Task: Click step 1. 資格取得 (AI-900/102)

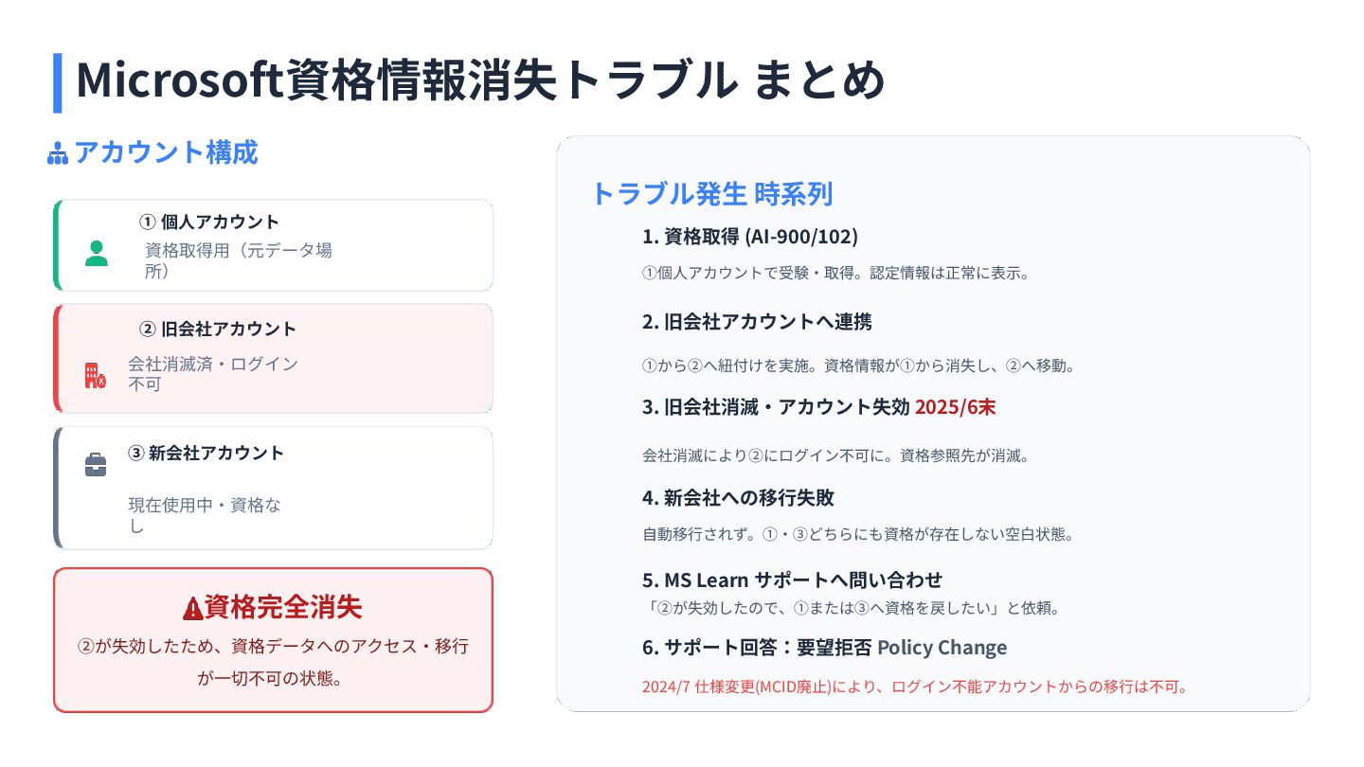Action: click(x=750, y=237)
